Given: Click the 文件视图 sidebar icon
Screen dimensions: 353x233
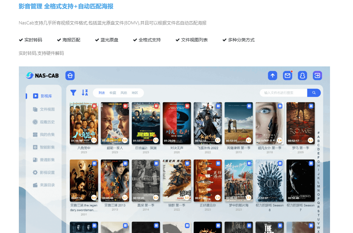Looking at the screenshot, I should [x=35, y=109].
